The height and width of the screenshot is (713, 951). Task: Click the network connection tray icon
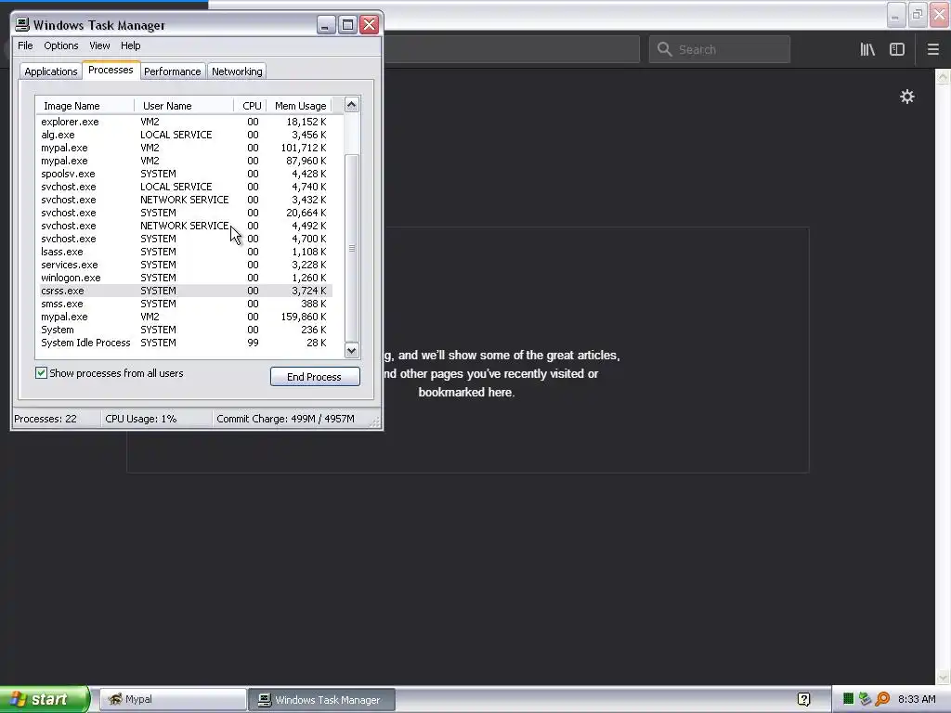tap(865, 699)
